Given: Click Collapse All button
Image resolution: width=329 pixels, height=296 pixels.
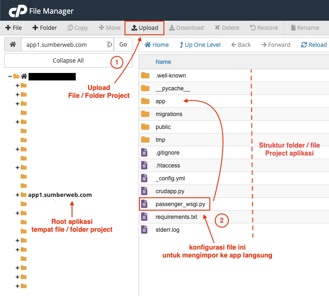Looking at the screenshot, I should tap(68, 61).
